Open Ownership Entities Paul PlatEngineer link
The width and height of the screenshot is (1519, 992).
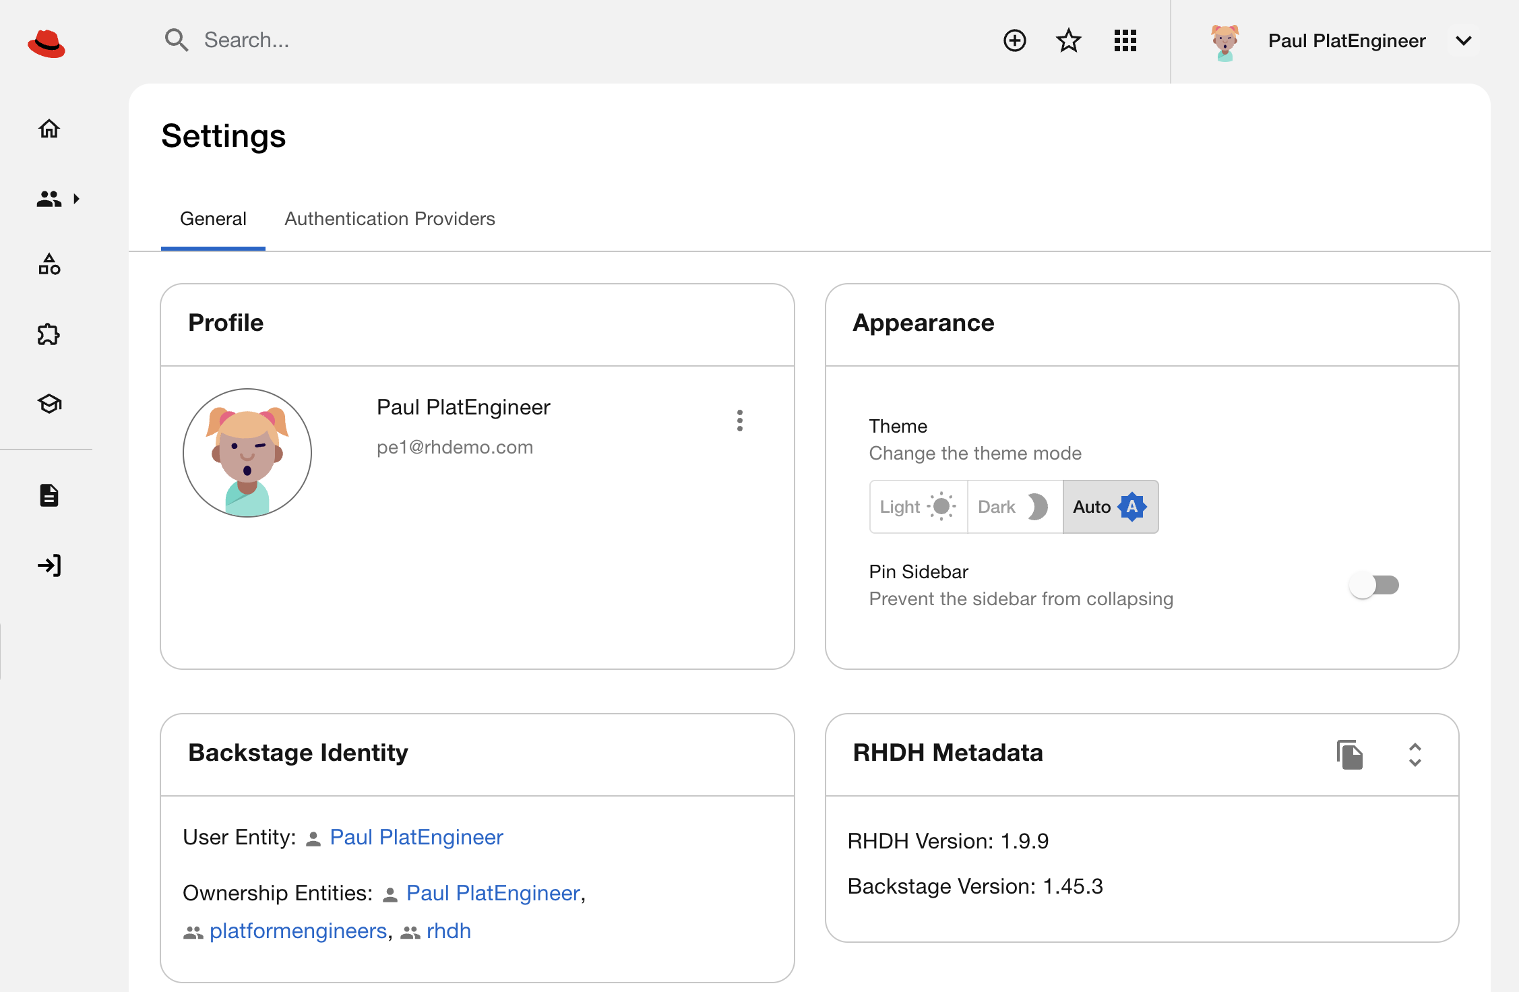[493, 893]
